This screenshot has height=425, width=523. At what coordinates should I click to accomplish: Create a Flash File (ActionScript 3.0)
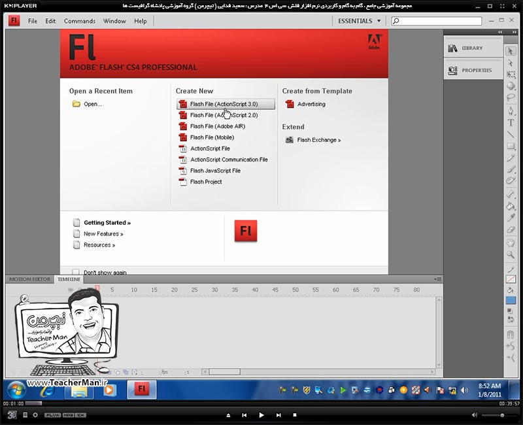[226, 104]
